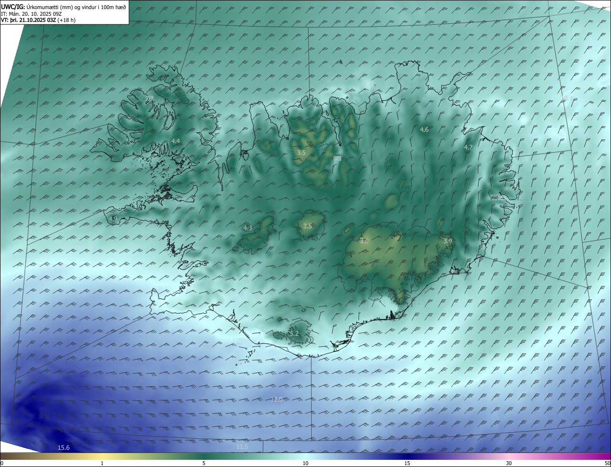Click the 5 tick on the color scale
The image size is (611, 467).
[x=204, y=463]
